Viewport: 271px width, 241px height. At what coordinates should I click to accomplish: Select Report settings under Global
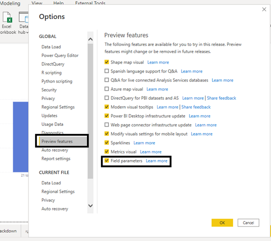[56, 158]
